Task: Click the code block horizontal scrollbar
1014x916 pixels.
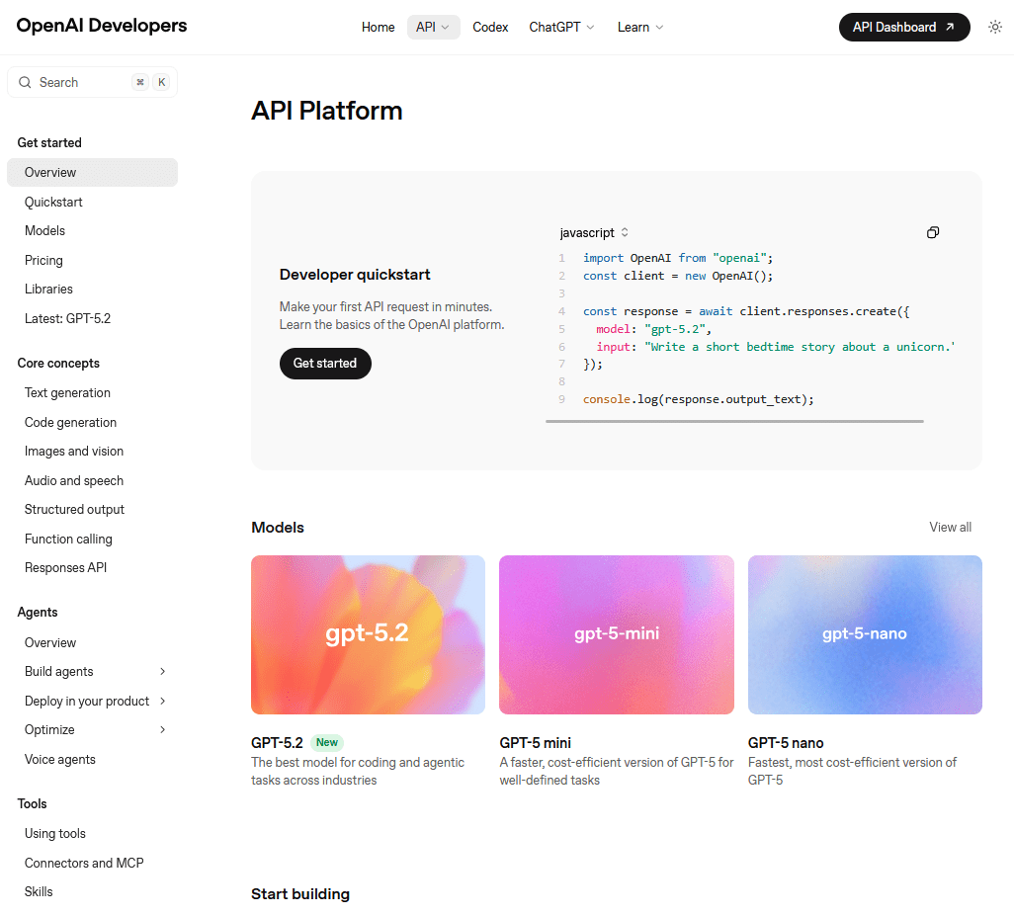Action: click(x=734, y=422)
